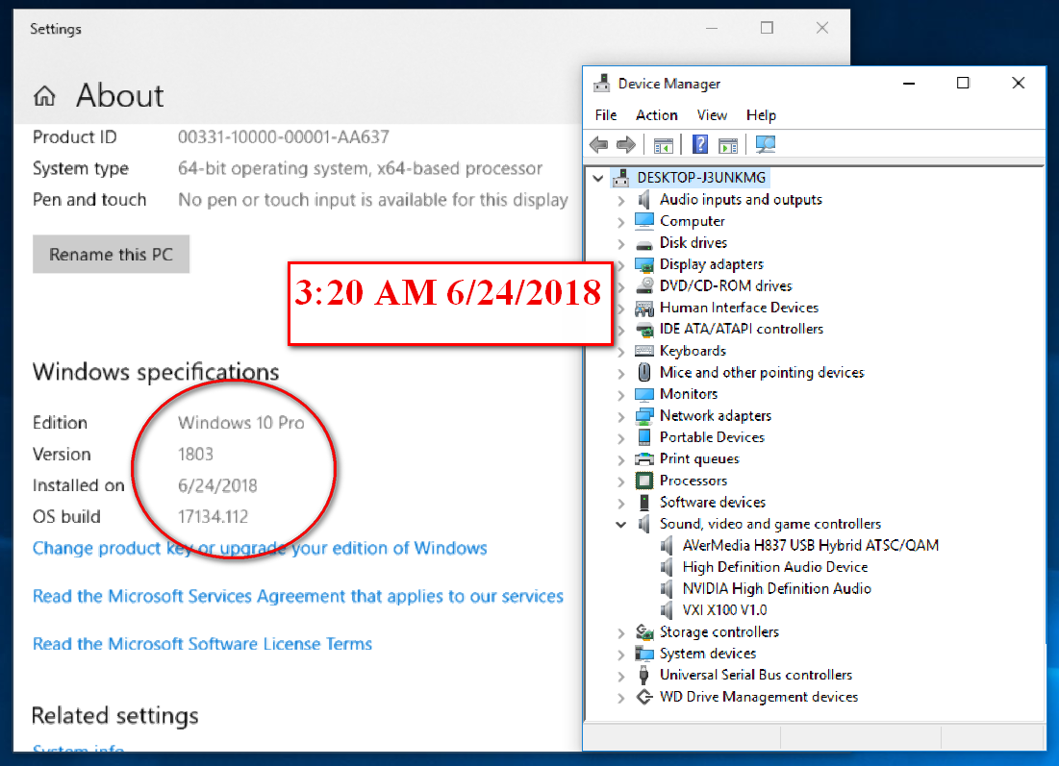
Task: Click the Mice and other pointing devices icon
Action: pos(644,373)
